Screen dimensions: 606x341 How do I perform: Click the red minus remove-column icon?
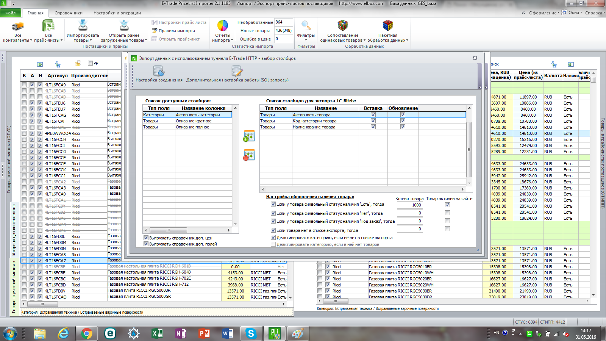[x=249, y=155]
